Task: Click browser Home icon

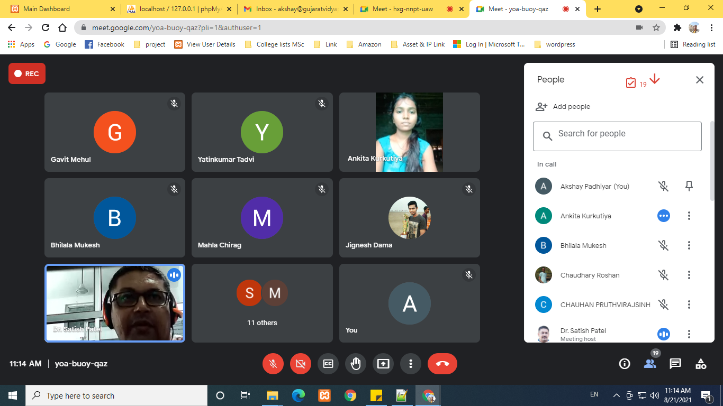Action: pyautogui.click(x=62, y=27)
